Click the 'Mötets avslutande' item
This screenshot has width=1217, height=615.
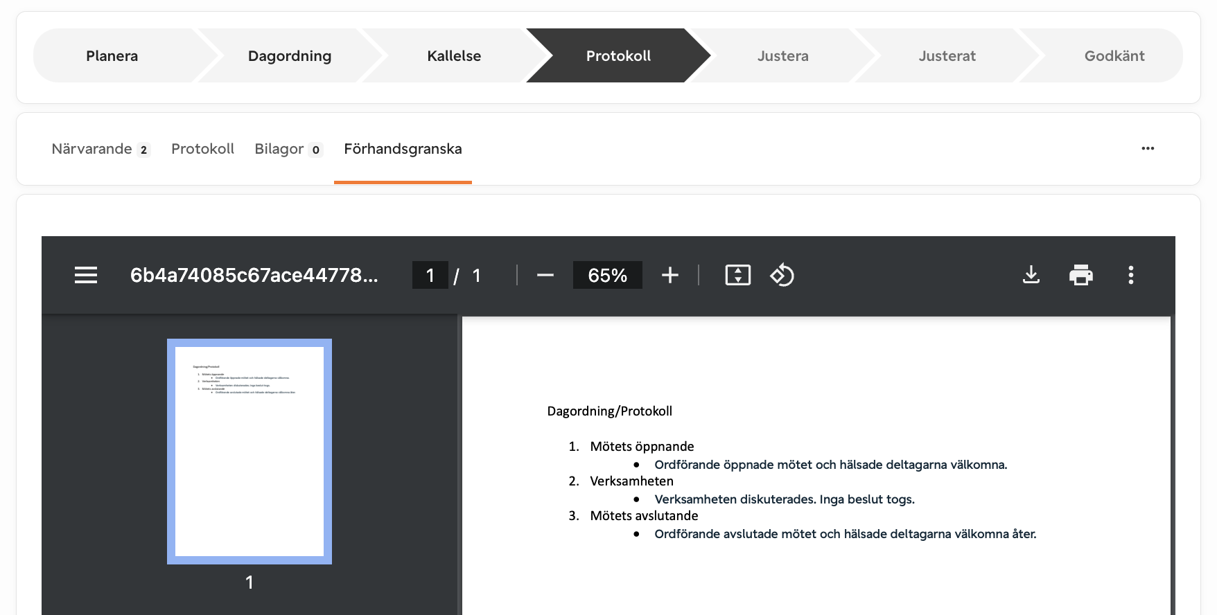(x=644, y=516)
